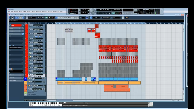194x109 pixels.
Task: Click the Constrain Delay Compensation icon
Action: click(x=12, y=18)
